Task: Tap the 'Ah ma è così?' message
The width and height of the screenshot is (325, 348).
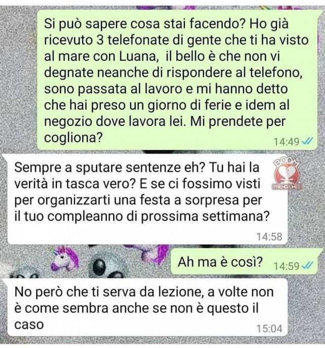Action: (244, 261)
